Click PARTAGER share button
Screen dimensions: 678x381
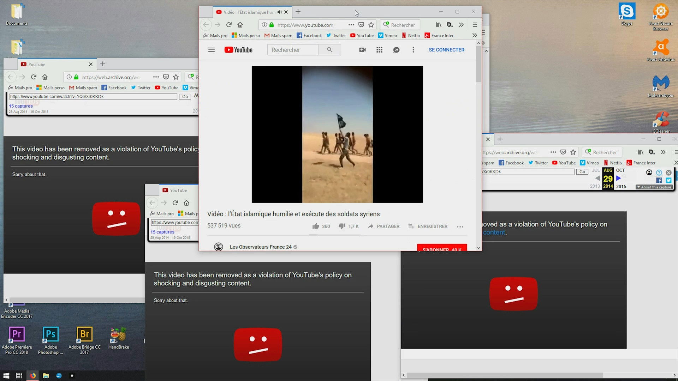click(383, 226)
